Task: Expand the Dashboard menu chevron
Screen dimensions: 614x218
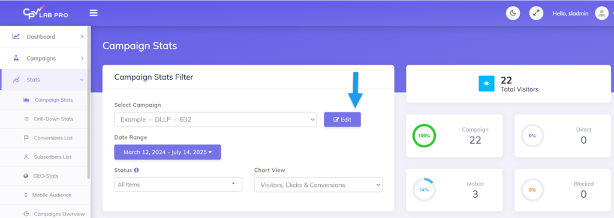Action: point(82,37)
